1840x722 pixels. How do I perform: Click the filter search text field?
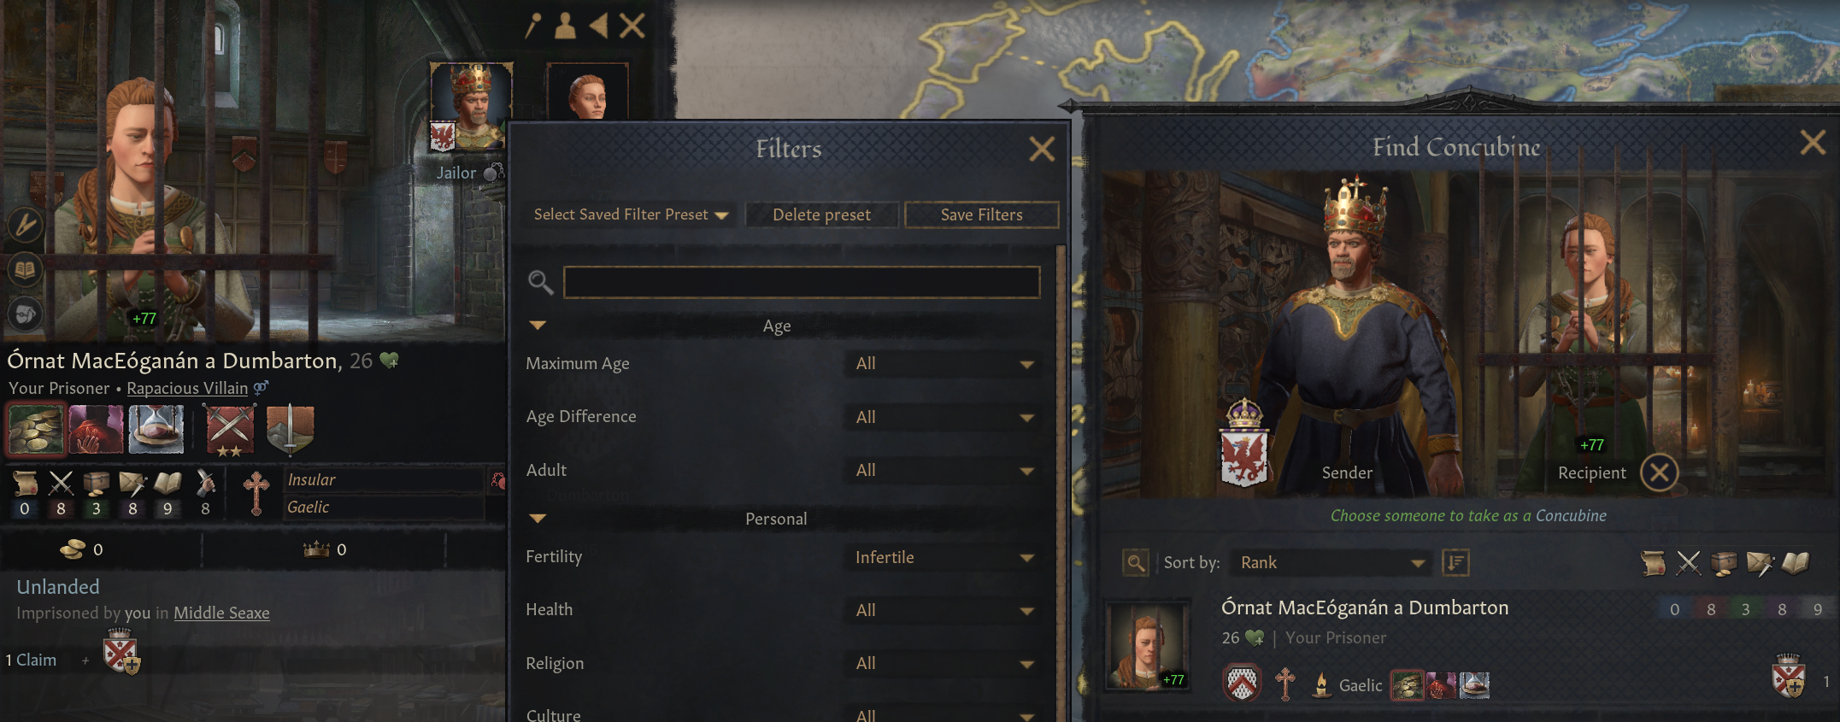(x=802, y=282)
